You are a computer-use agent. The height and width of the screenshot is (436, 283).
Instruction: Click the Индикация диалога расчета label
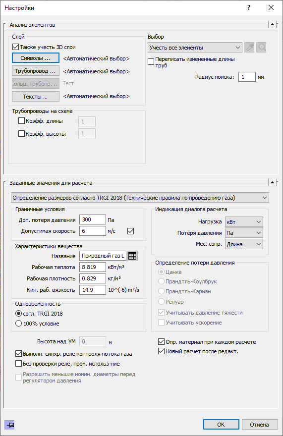(x=191, y=209)
